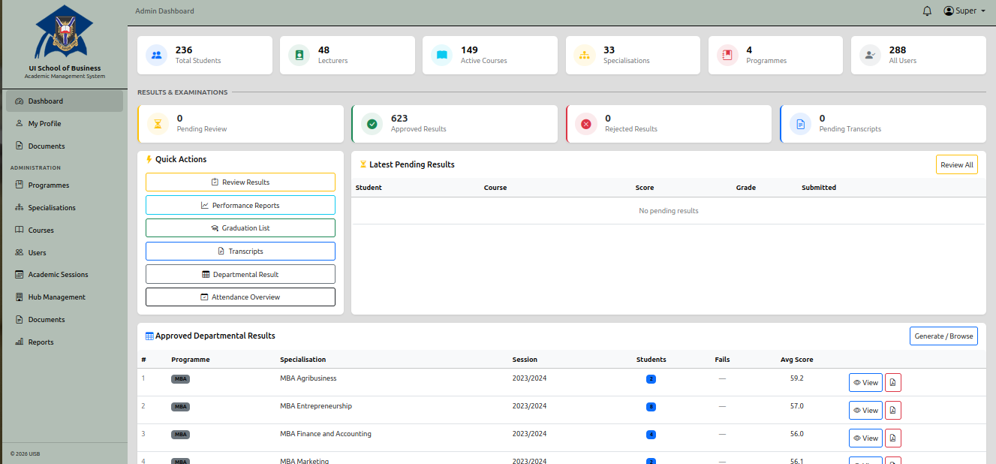The image size is (996, 464).
Task: Click the Graduation List quick action
Action: (240, 228)
